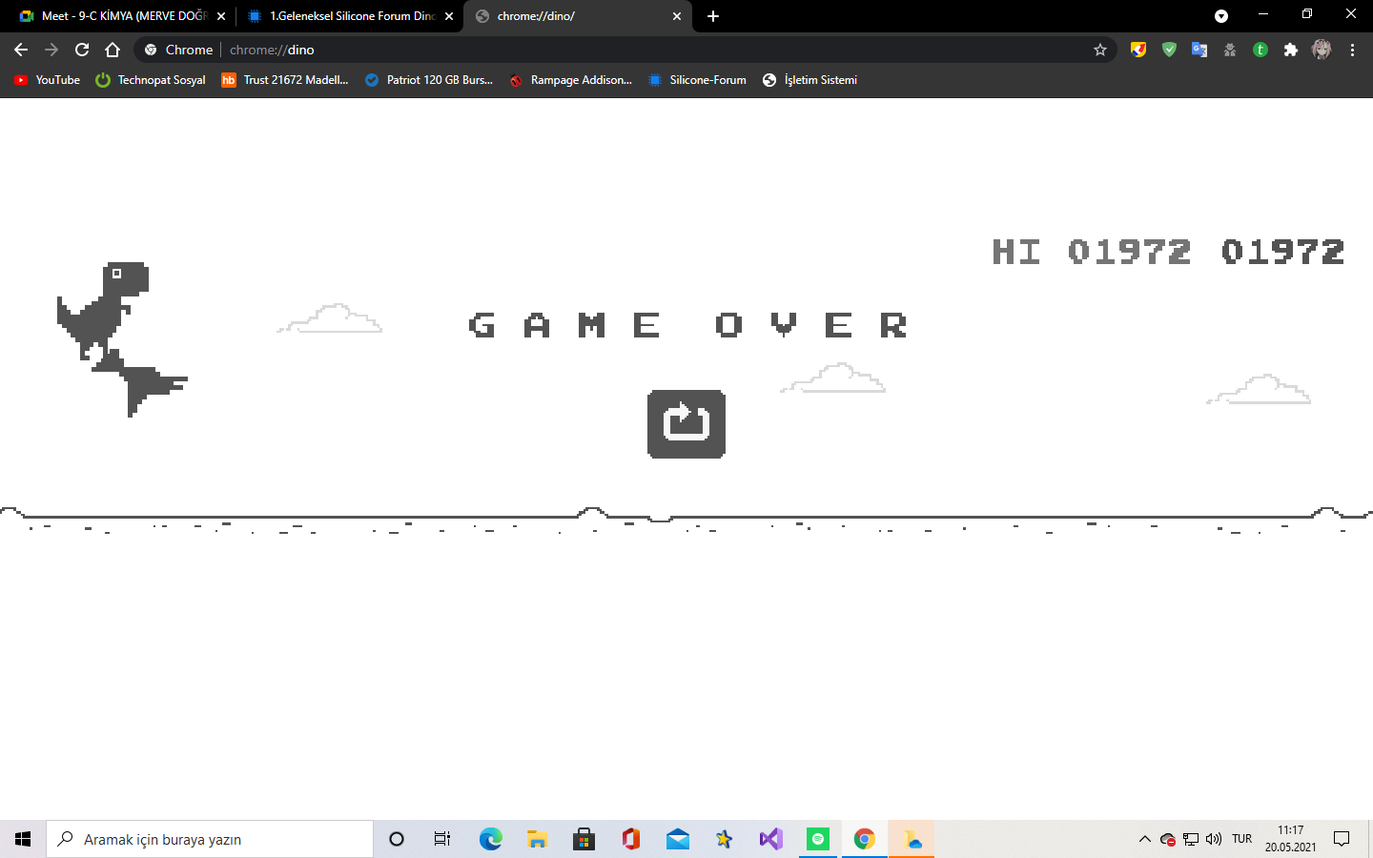1373x858 pixels.
Task: Open the Google Translate extension
Action: tap(1199, 50)
